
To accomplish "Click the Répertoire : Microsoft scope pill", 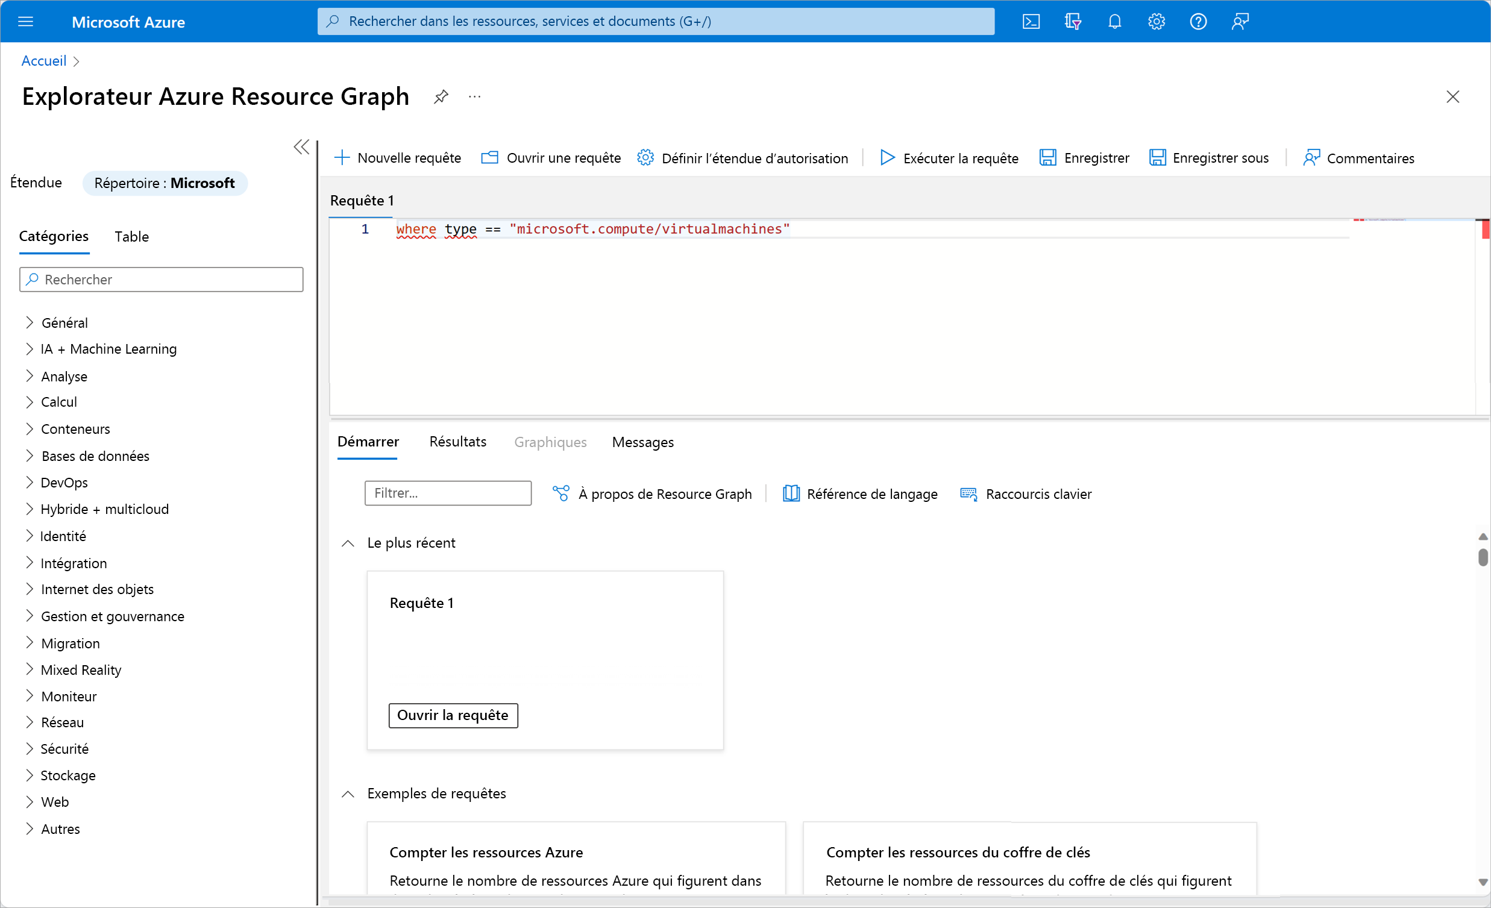I will click(x=165, y=183).
